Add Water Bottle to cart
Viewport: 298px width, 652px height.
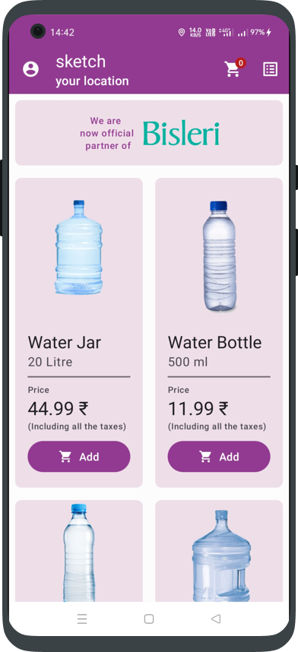click(x=219, y=457)
